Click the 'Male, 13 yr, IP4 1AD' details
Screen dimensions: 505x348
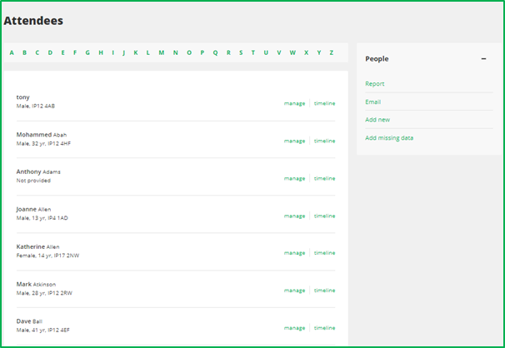click(x=42, y=218)
